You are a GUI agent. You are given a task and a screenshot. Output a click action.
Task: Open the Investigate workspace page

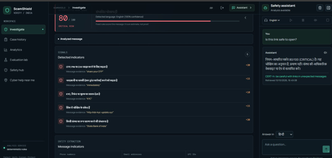click(x=23, y=29)
